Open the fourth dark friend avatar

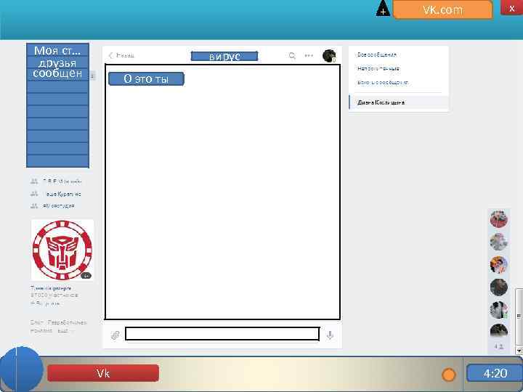[498, 287]
